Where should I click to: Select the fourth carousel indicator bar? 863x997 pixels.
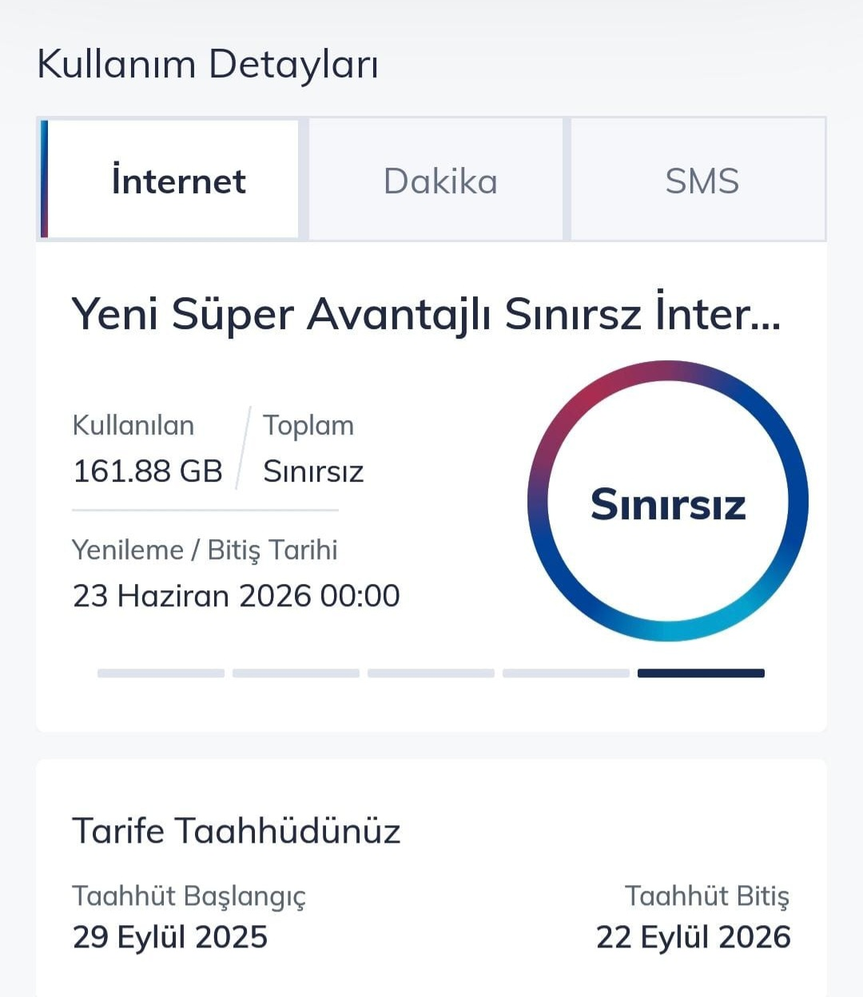pos(566,673)
